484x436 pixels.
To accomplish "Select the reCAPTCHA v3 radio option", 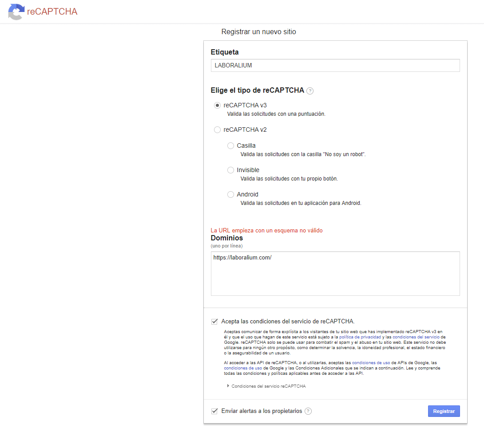I will tap(217, 106).
